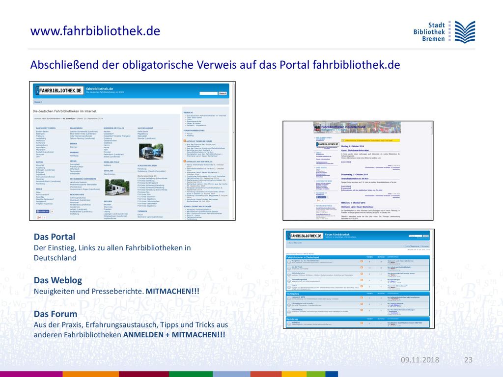The width and height of the screenshot is (503, 377).
Task: Click Facebook button in portal screenshot
Action: pos(42,212)
